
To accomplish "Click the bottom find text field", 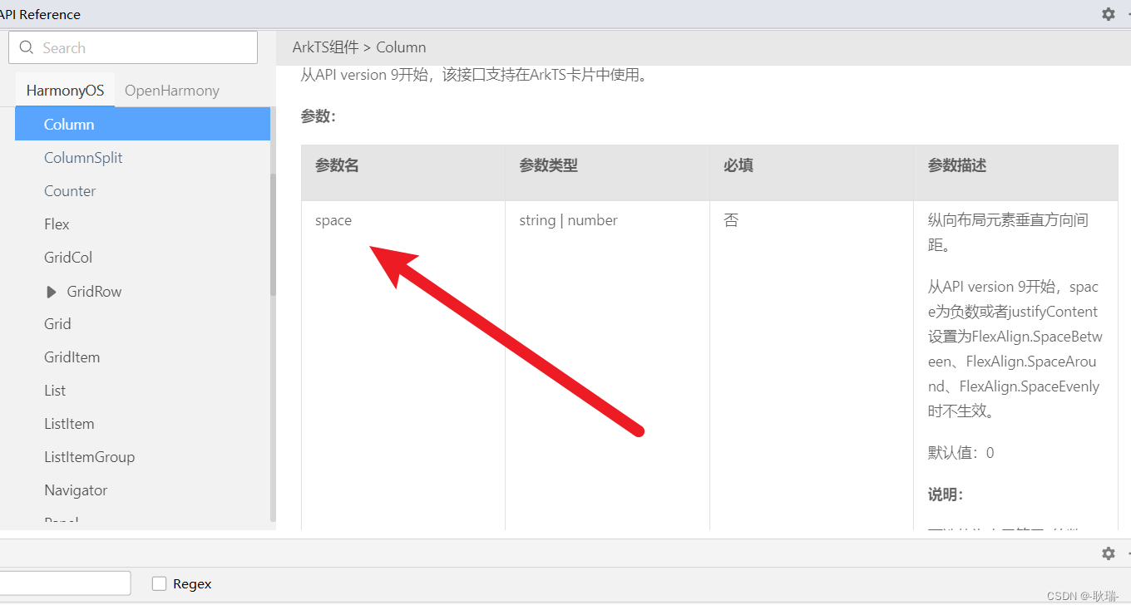I will pos(65,583).
